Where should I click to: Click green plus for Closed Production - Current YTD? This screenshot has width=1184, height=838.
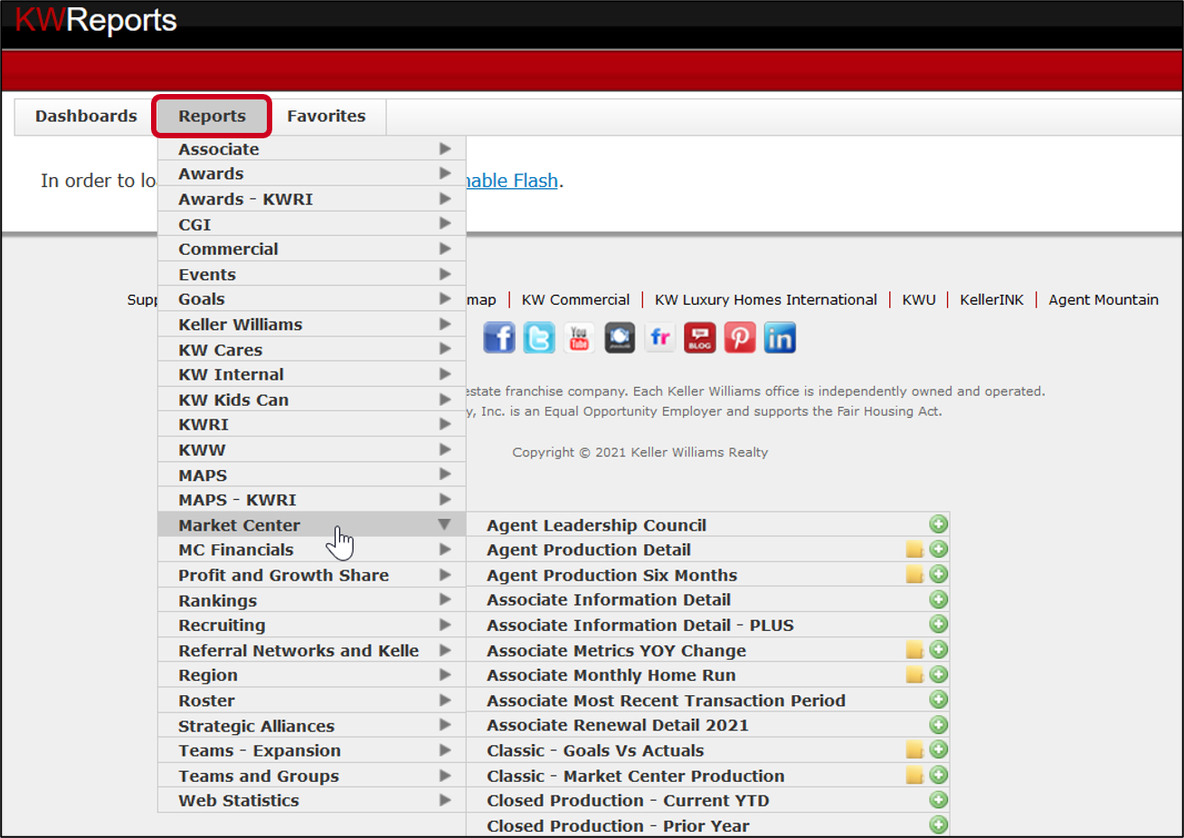[939, 800]
